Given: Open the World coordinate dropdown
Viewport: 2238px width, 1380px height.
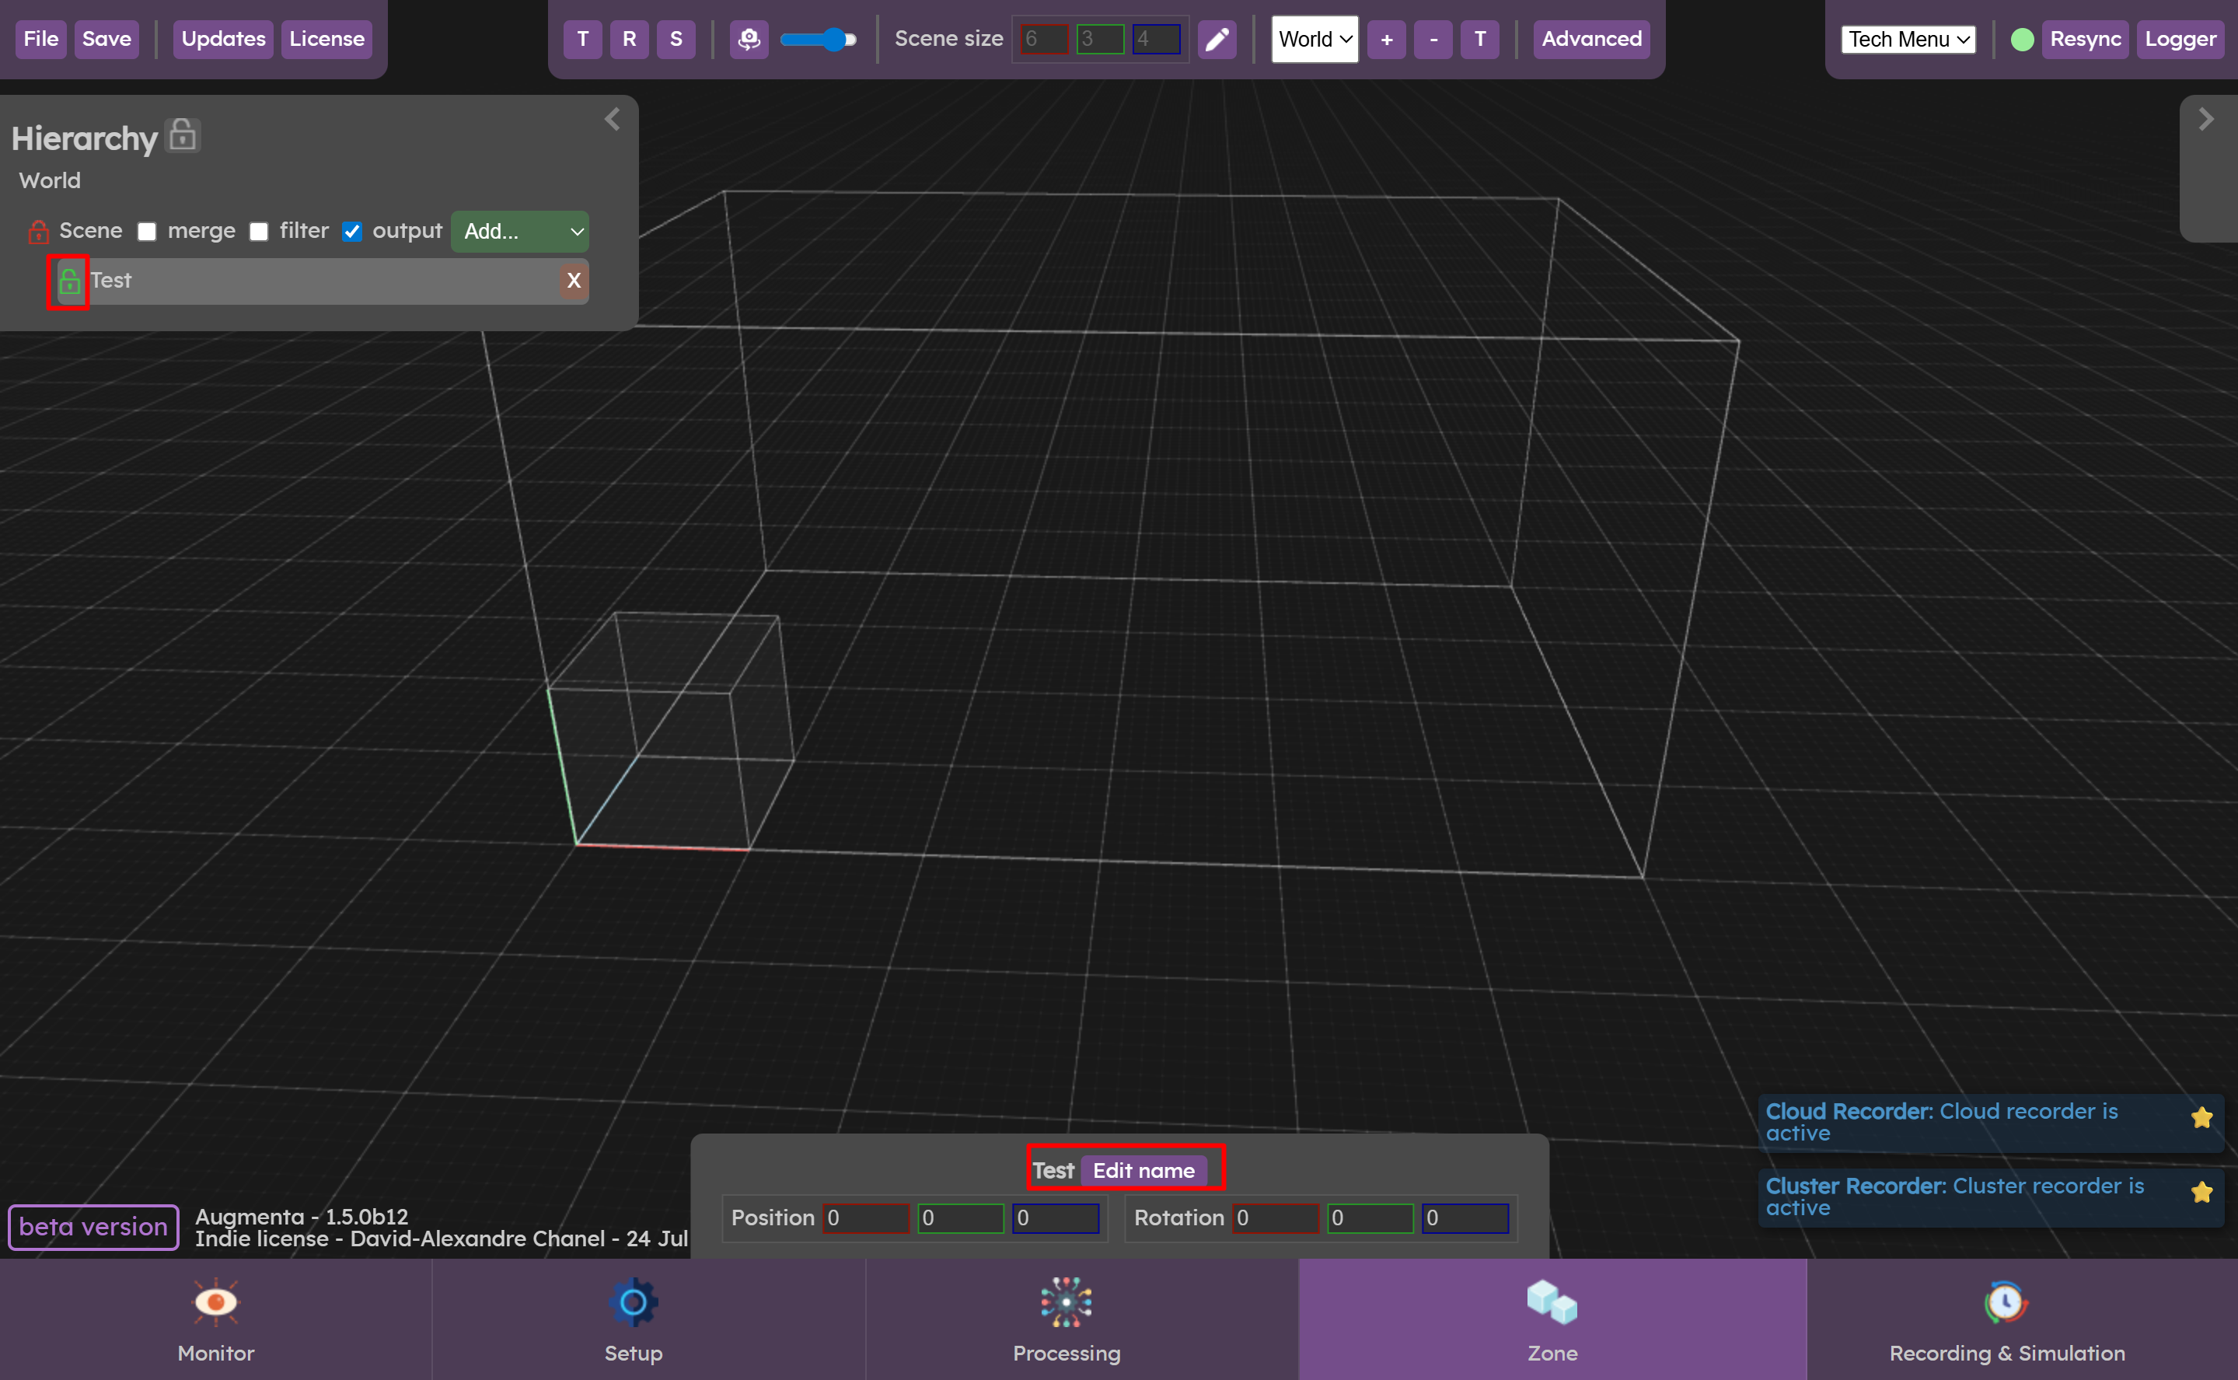Looking at the screenshot, I should 1314,39.
